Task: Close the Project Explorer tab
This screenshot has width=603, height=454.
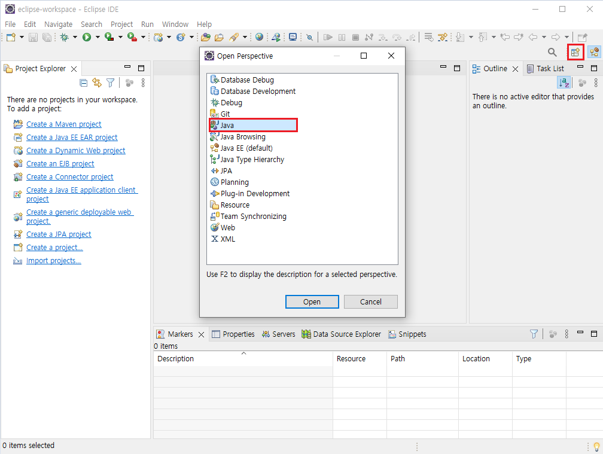Action: (74, 69)
